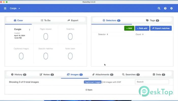Click the Selector matches count

pos(46,56)
